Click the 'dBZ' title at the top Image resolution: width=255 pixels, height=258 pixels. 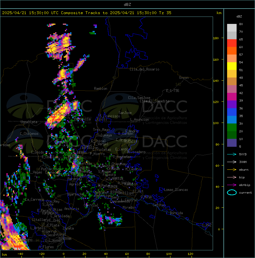[x=128, y=5]
